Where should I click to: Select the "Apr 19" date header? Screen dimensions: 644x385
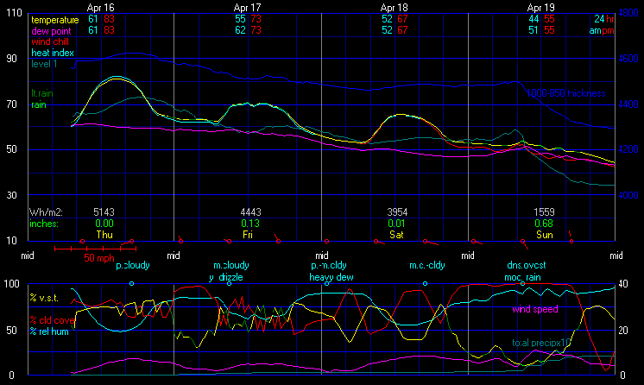pyautogui.click(x=540, y=8)
